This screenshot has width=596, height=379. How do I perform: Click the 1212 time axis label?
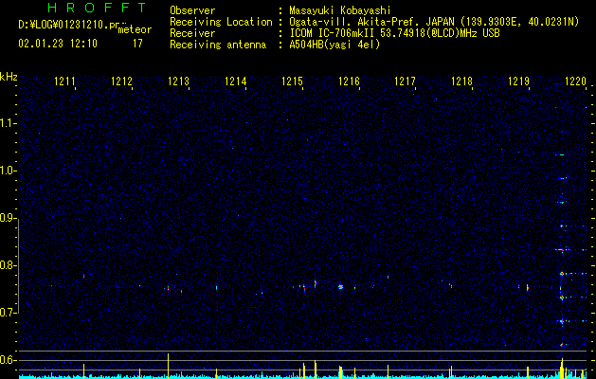(121, 81)
